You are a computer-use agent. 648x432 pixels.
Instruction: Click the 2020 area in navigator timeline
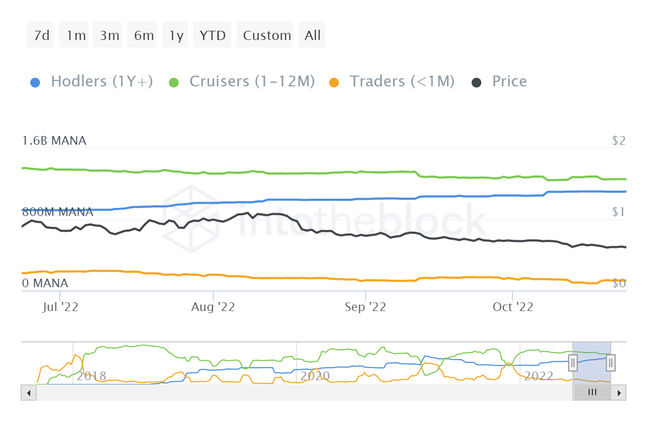315,375
